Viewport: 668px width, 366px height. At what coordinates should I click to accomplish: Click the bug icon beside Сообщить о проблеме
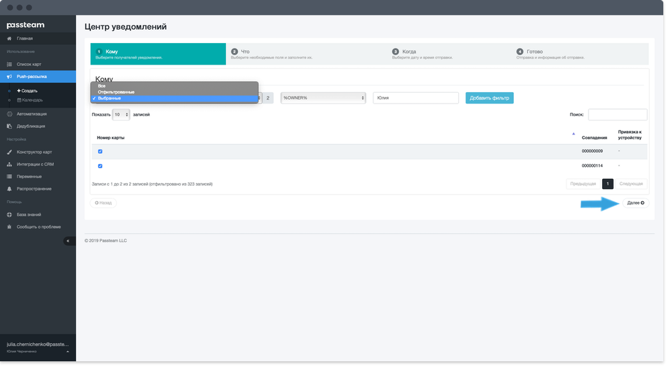click(9, 227)
